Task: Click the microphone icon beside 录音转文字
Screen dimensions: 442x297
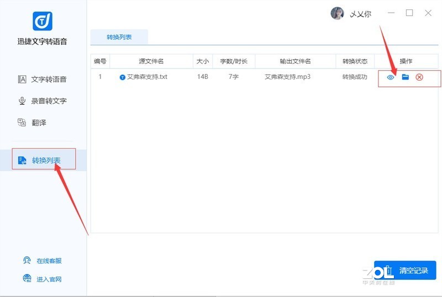Action: [22, 101]
